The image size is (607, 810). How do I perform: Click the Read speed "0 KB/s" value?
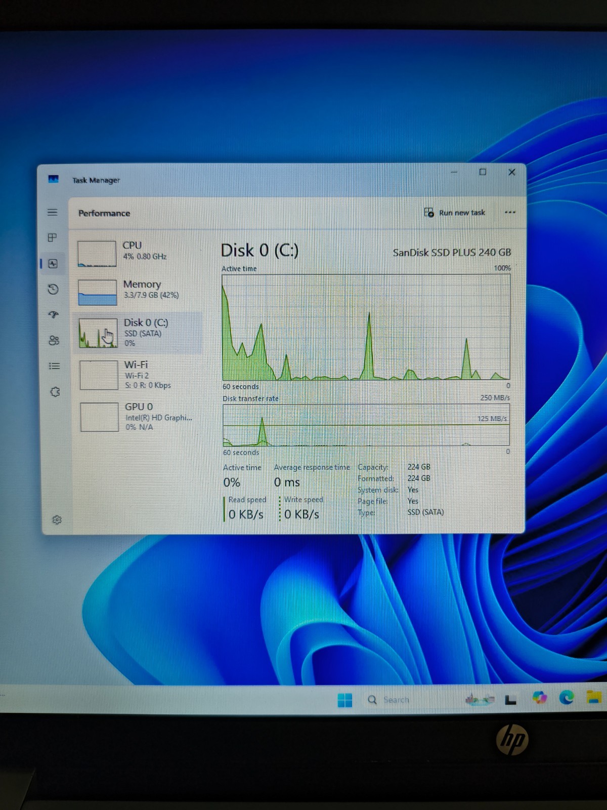click(x=246, y=514)
